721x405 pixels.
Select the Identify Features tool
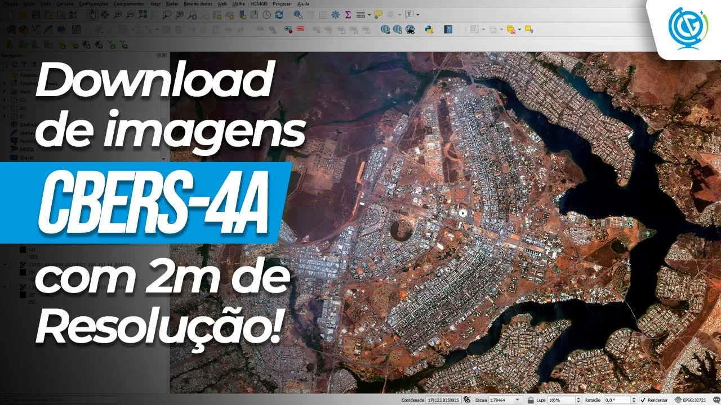point(298,15)
